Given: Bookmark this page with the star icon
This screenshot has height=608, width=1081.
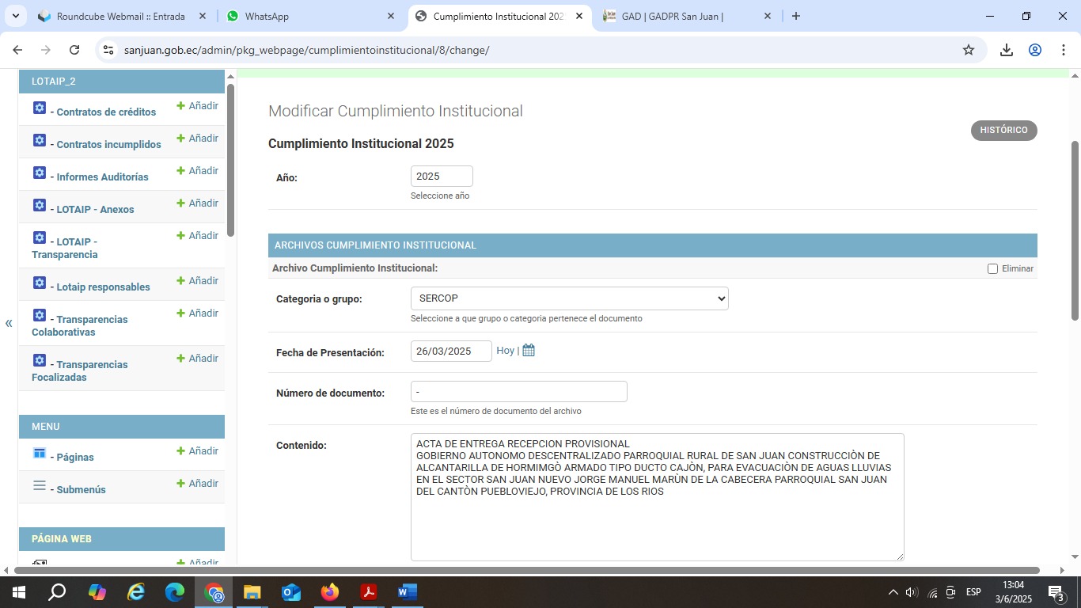Looking at the screenshot, I should 969,50.
